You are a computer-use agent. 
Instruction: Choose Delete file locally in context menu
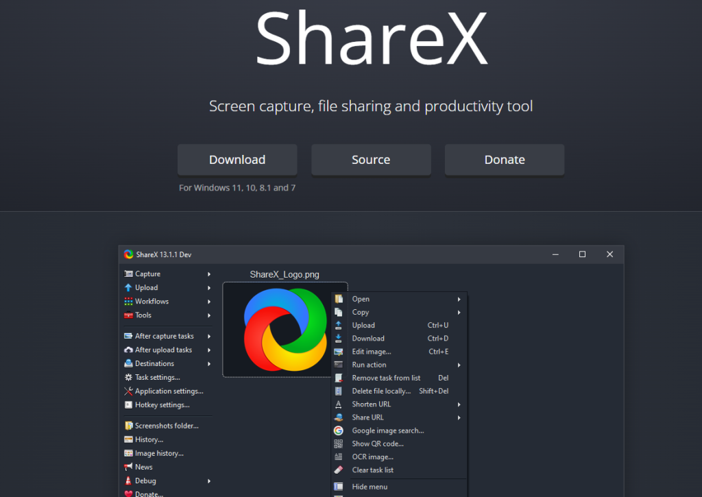point(399,391)
